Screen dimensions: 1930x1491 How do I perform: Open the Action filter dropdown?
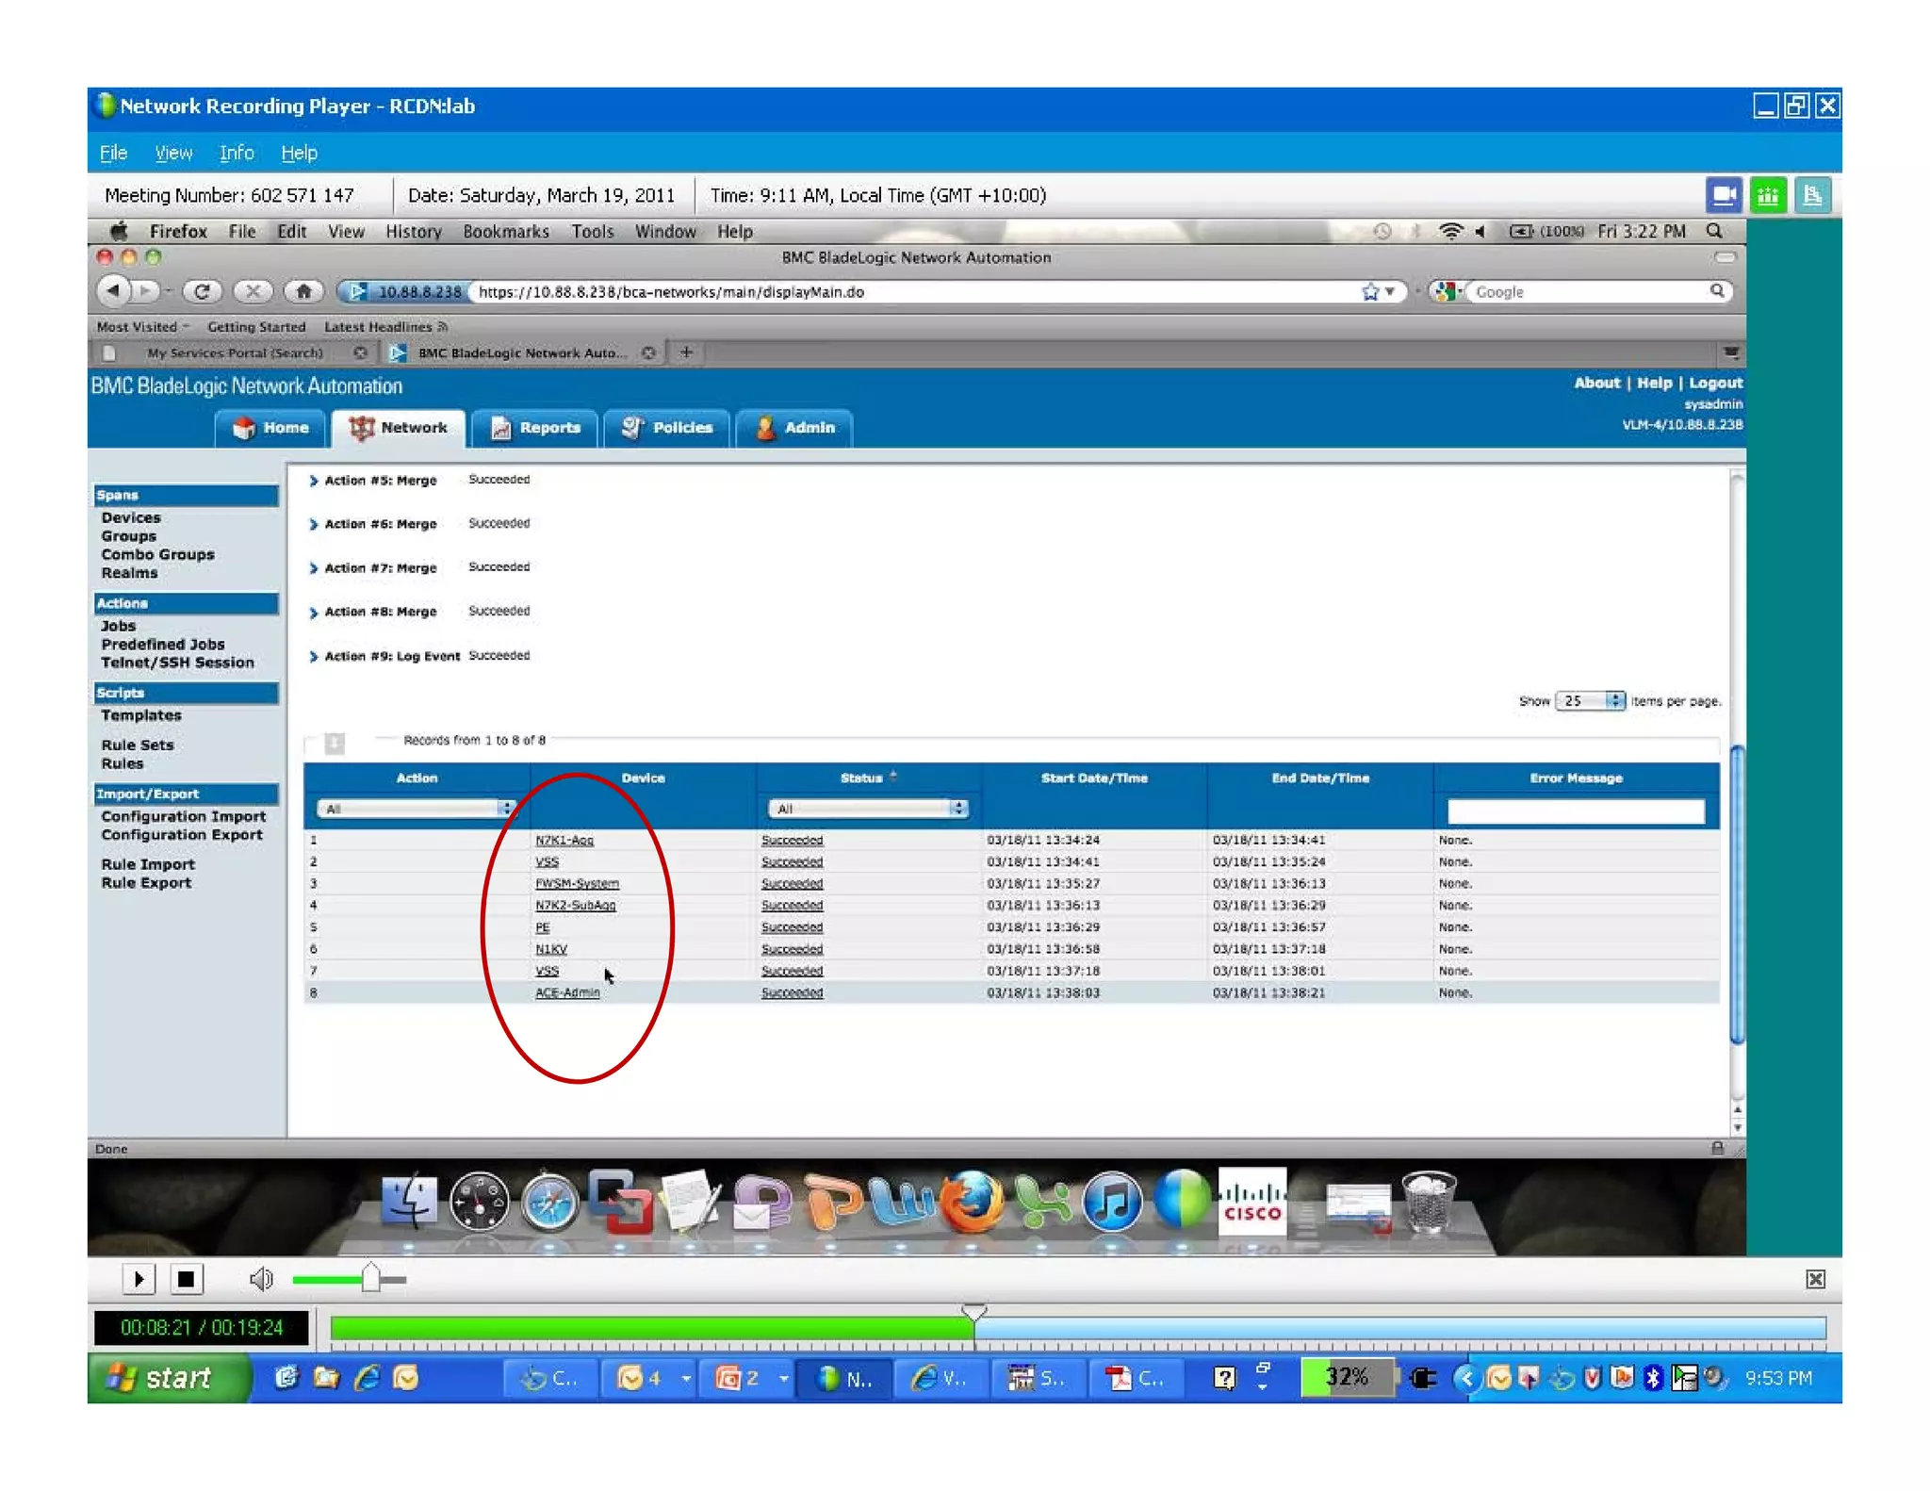point(416,809)
